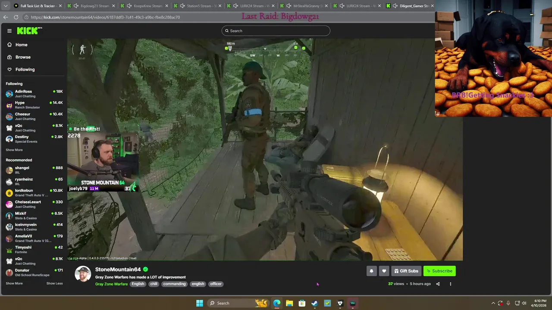Click the site info icon in address bar
The image size is (552, 310).
pyautogui.click(x=26, y=17)
